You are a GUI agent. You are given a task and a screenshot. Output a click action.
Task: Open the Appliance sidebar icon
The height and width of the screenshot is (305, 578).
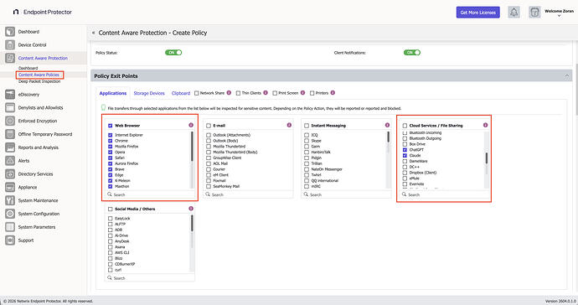point(10,187)
